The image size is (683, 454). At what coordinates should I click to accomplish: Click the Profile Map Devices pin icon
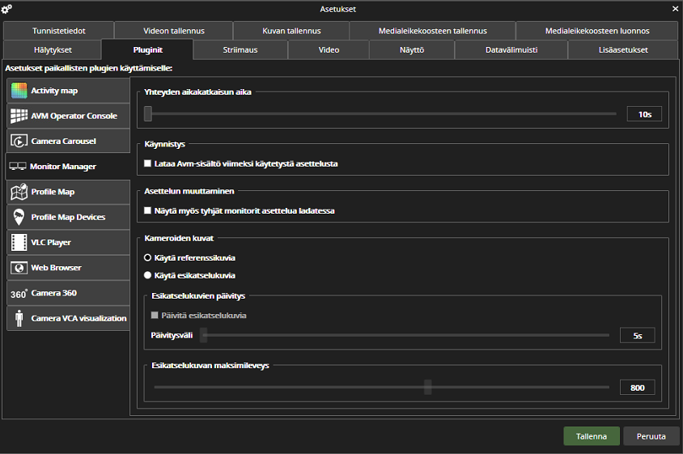[19, 217]
